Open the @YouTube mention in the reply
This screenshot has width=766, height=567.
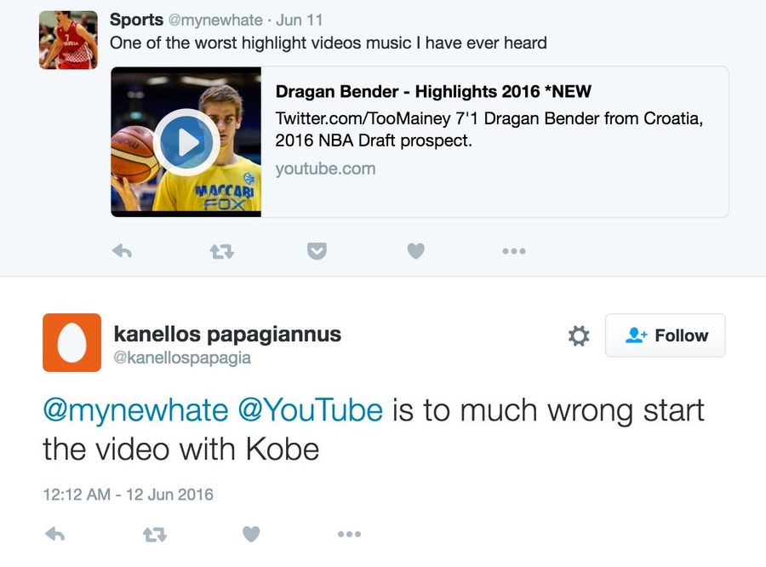coord(310,409)
